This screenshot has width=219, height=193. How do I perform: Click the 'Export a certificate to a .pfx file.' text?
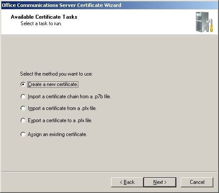60,120
